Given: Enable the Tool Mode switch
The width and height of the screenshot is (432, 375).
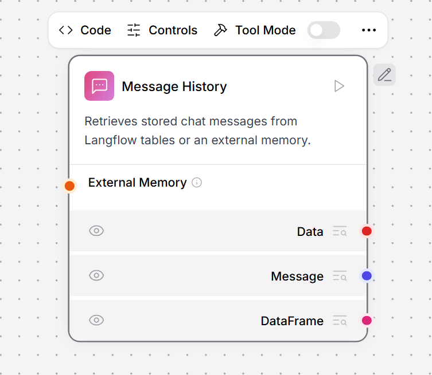Looking at the screenshot, I should click(x=324, y=30).
